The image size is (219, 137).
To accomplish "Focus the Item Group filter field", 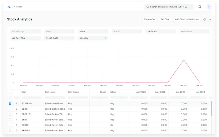I will point(26,31).
